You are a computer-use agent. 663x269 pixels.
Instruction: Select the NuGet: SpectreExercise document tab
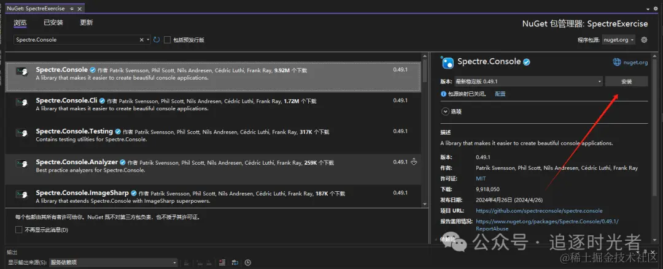(x=36, y=9)
